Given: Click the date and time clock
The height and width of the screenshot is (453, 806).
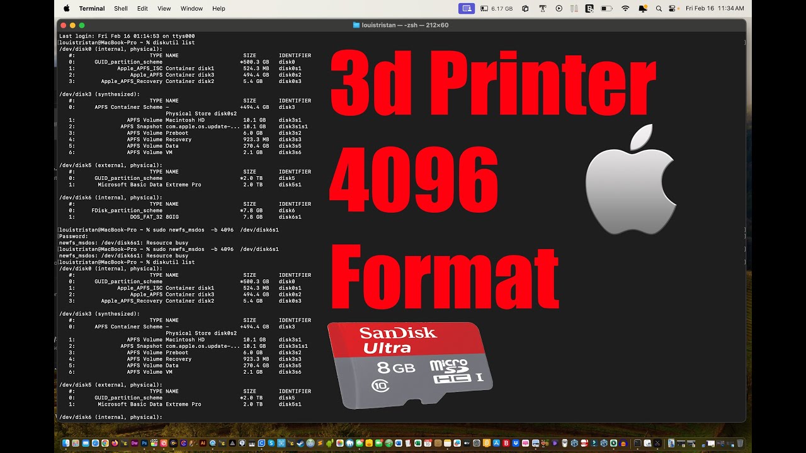Looking at the screenshot, I should [x=715, y=8].
